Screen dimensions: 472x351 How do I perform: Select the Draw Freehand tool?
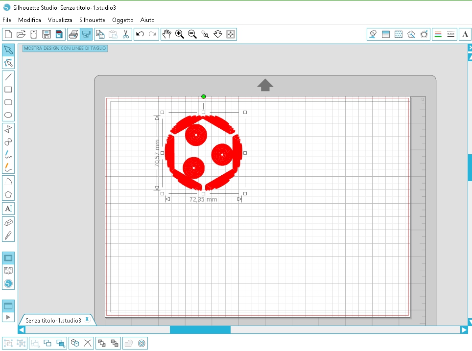click(x=8, y=155)
